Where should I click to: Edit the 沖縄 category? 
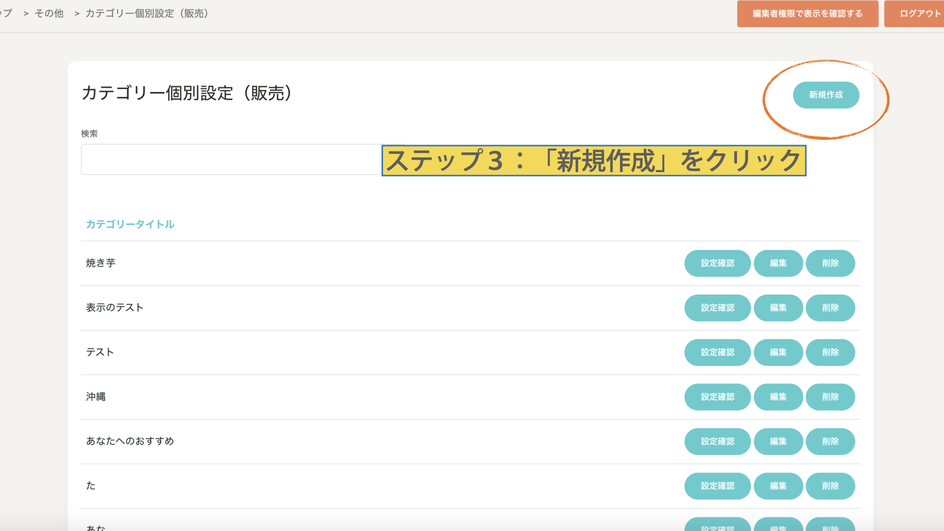pyautogui.click(x=778, y=397)
